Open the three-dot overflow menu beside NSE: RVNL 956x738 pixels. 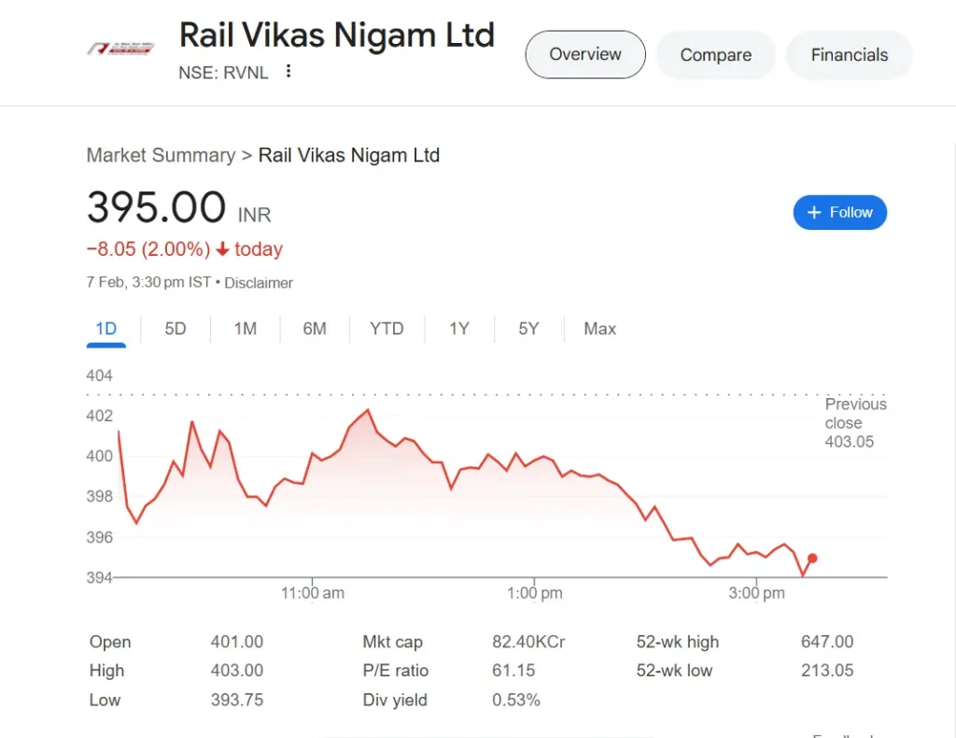pyautogui.click(x=288, y=72)
